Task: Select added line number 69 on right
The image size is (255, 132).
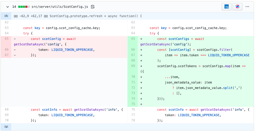Action: point(133,66)
